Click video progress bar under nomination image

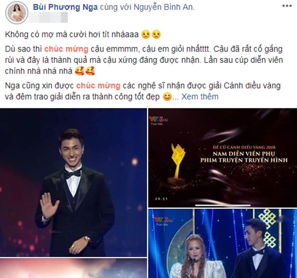[223, 205]
